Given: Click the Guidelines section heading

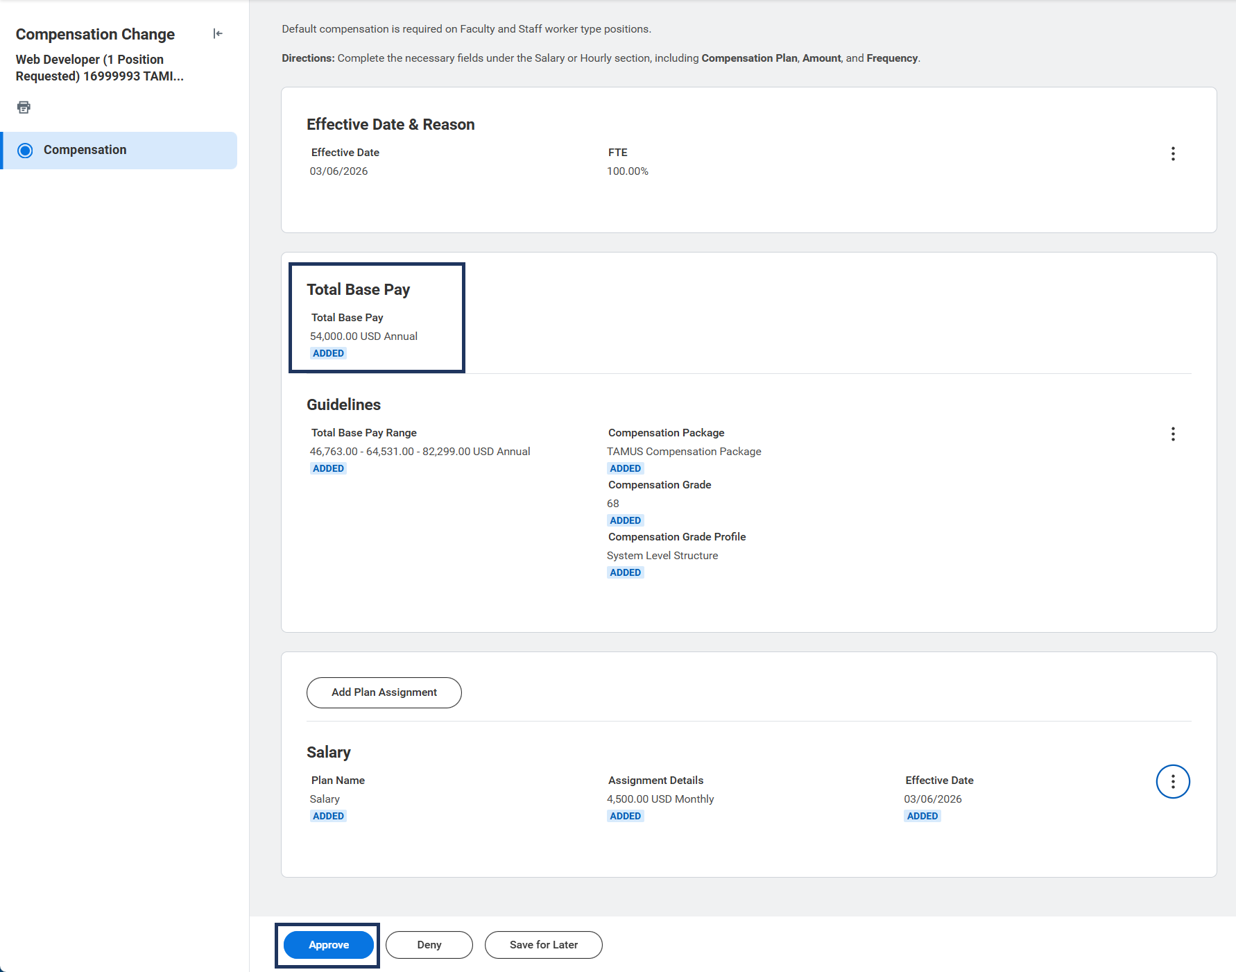Looking at the screenshot, I should point(343,404).
